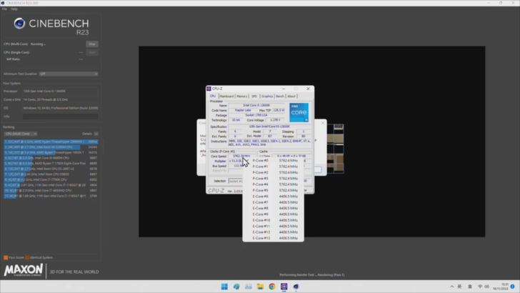Image resolution: width=520 pixels, height=293 pixels.
Task: Switch to CPU-Z taskbar icon
Action: point(284,287)
